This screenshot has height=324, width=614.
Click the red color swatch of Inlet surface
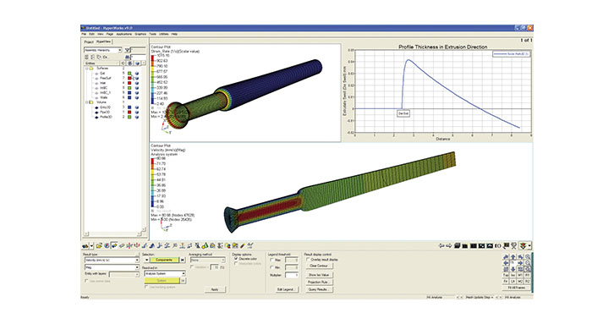(x=129, y=83)
